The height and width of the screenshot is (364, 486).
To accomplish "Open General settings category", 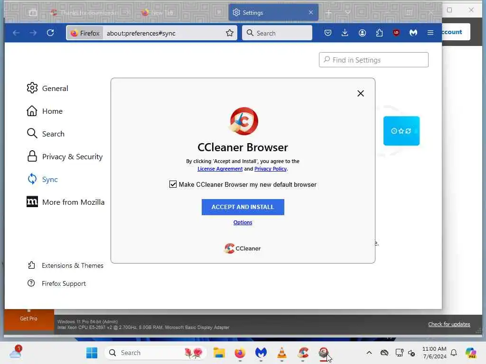I will point(47,88).
